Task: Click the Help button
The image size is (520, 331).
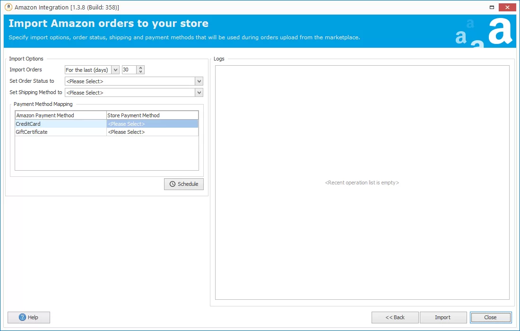Action: 28,317
